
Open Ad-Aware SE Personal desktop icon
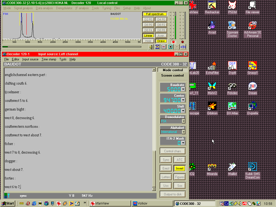252,29
